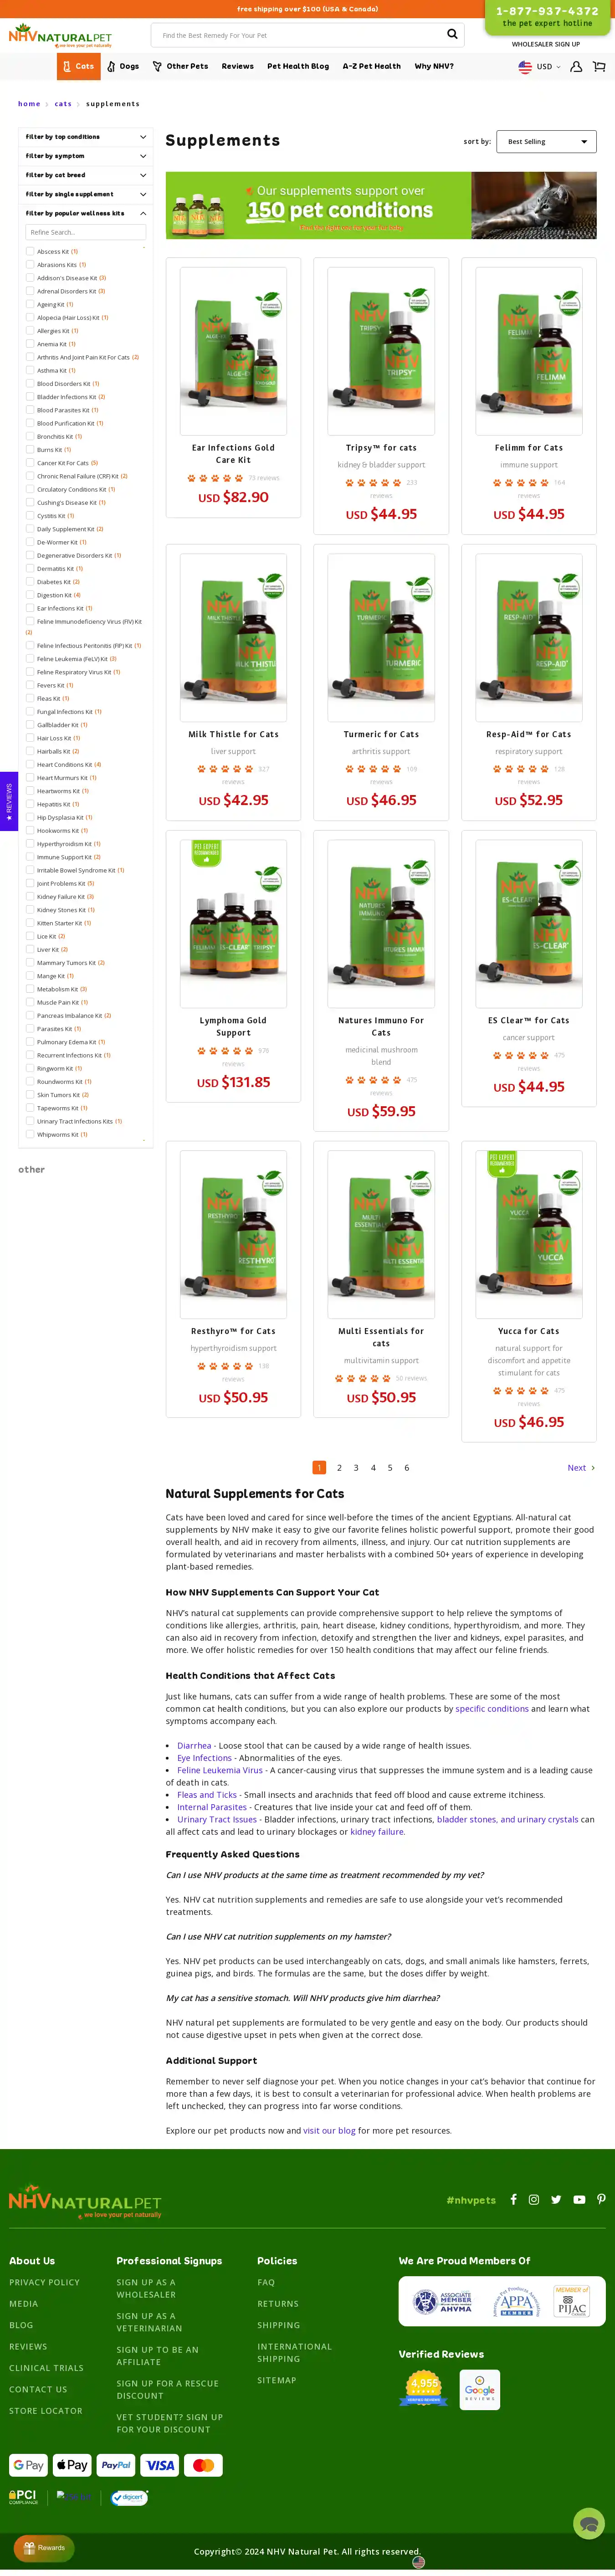Check the Kidney Failure Kit filter
This screenshot has width=615, height=2576.
click(x=30, y=896)
